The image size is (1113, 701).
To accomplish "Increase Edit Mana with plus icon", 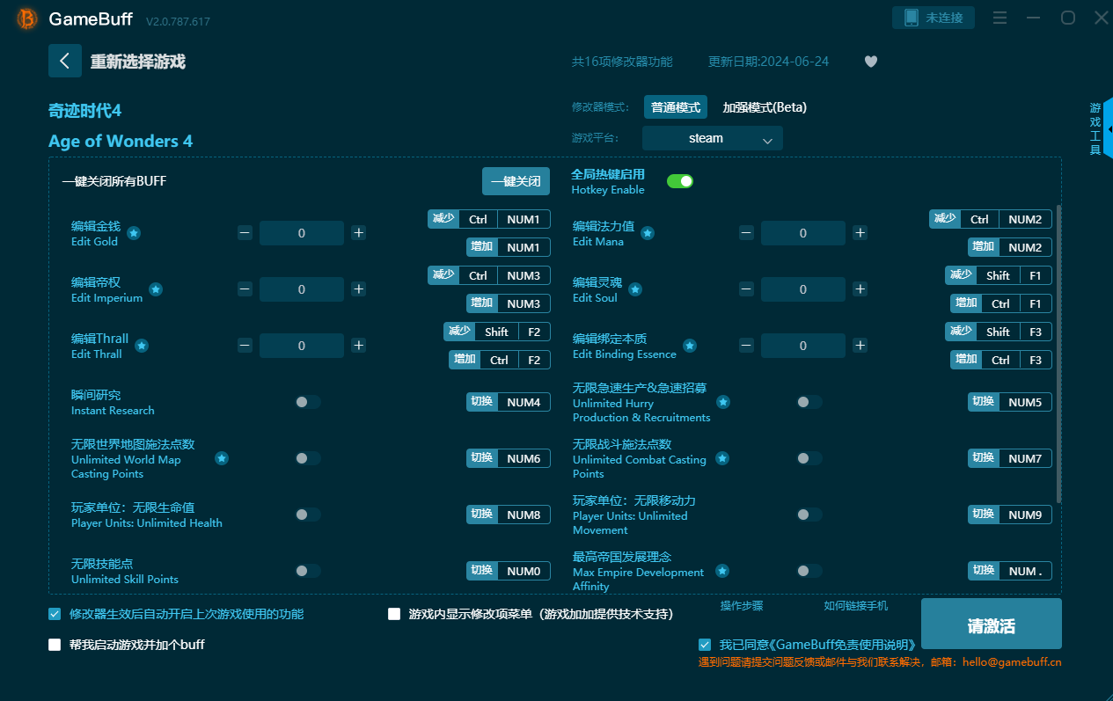I will (860, 233).
